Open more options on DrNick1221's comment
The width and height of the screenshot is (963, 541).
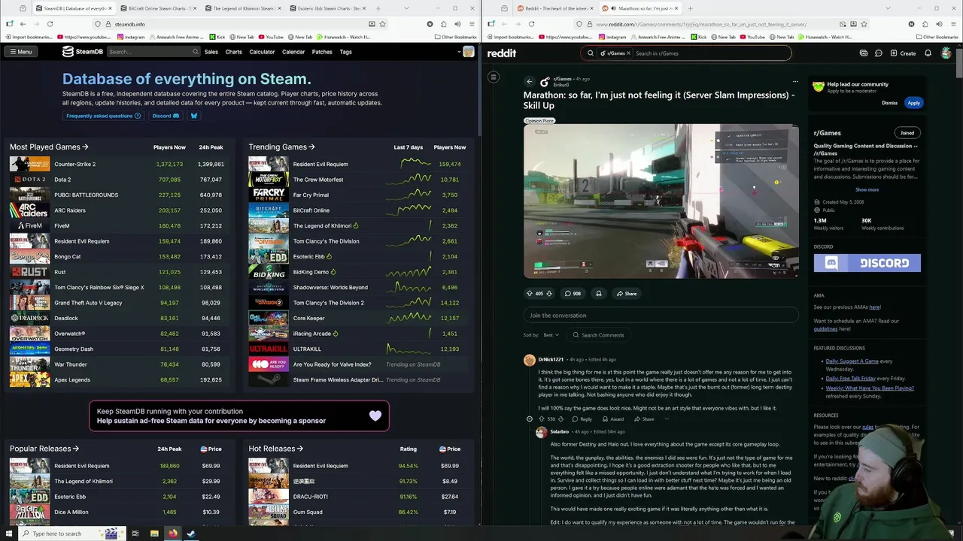[x=665, y=419]
